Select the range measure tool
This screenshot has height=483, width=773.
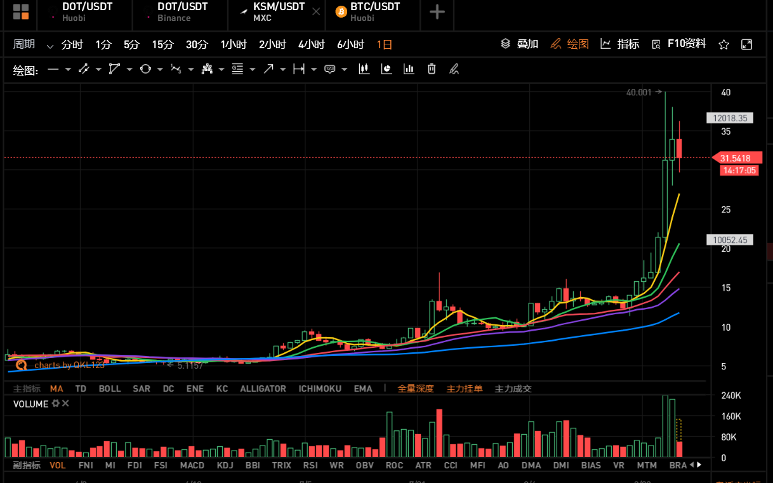pyautogui.click(x=299, y=69)
